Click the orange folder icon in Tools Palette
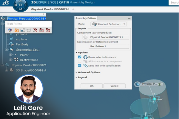Viewport: 179px width, 119px height. tap(17, 30)
